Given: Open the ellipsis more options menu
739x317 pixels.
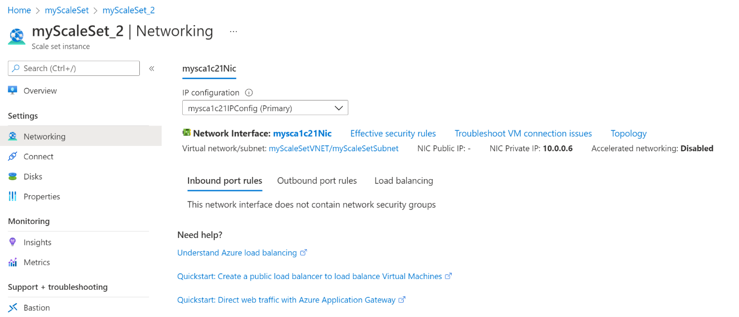Looking at the screenshot, I should (x=233, y=32).
